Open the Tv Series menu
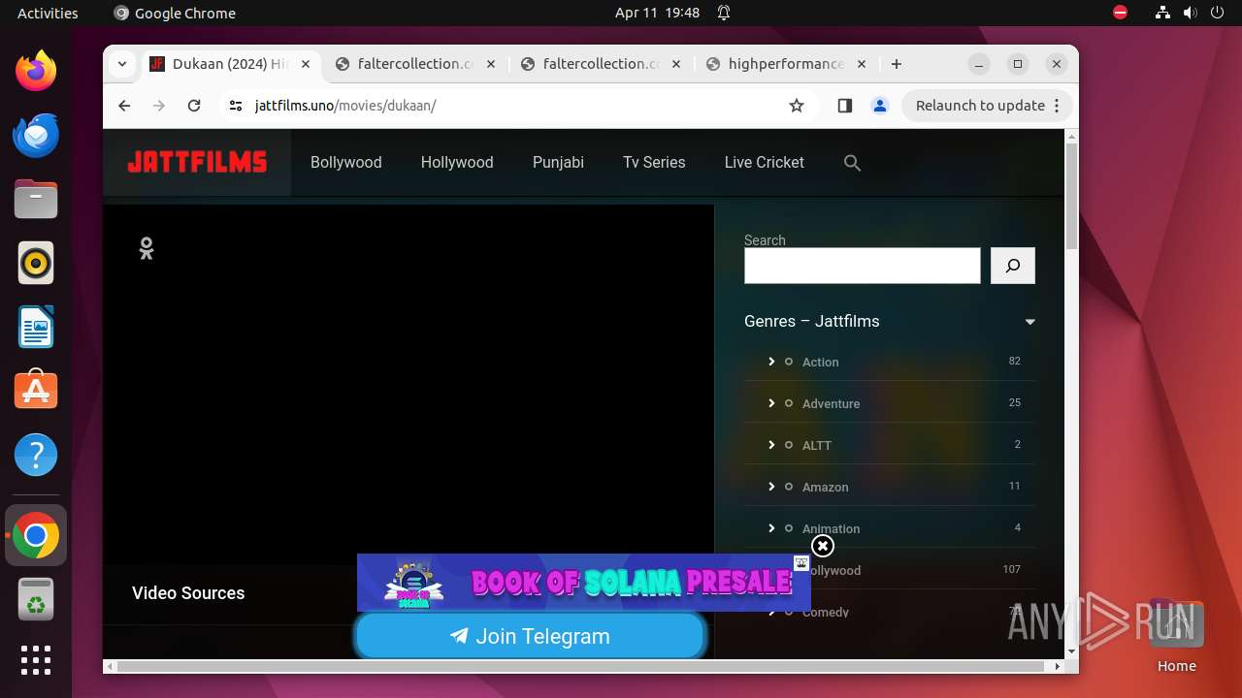 [x=654, y=163]
